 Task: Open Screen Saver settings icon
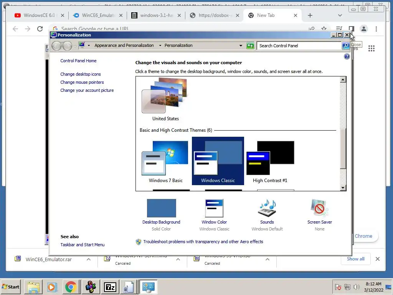[x=319, y=208]
